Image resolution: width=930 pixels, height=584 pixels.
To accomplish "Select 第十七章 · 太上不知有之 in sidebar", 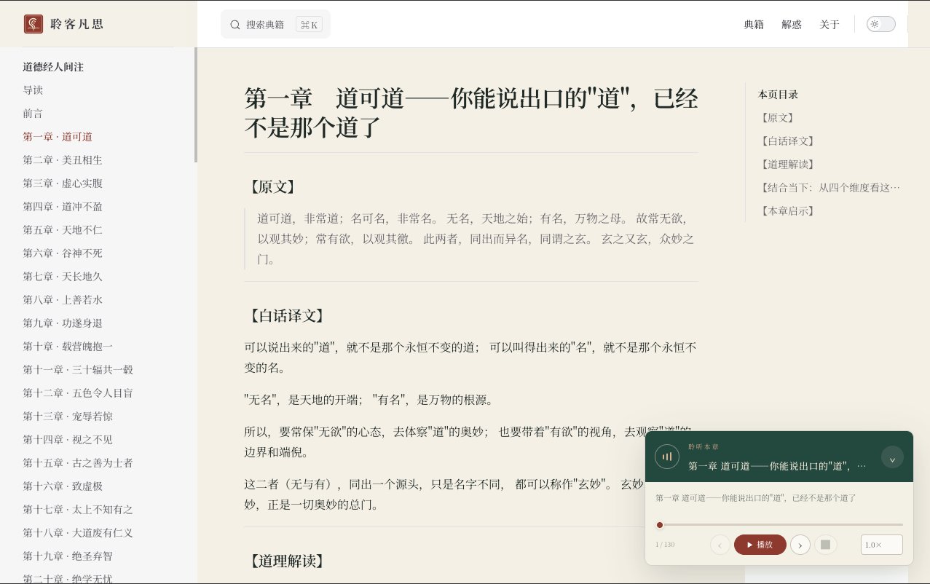I will point(78,510).
